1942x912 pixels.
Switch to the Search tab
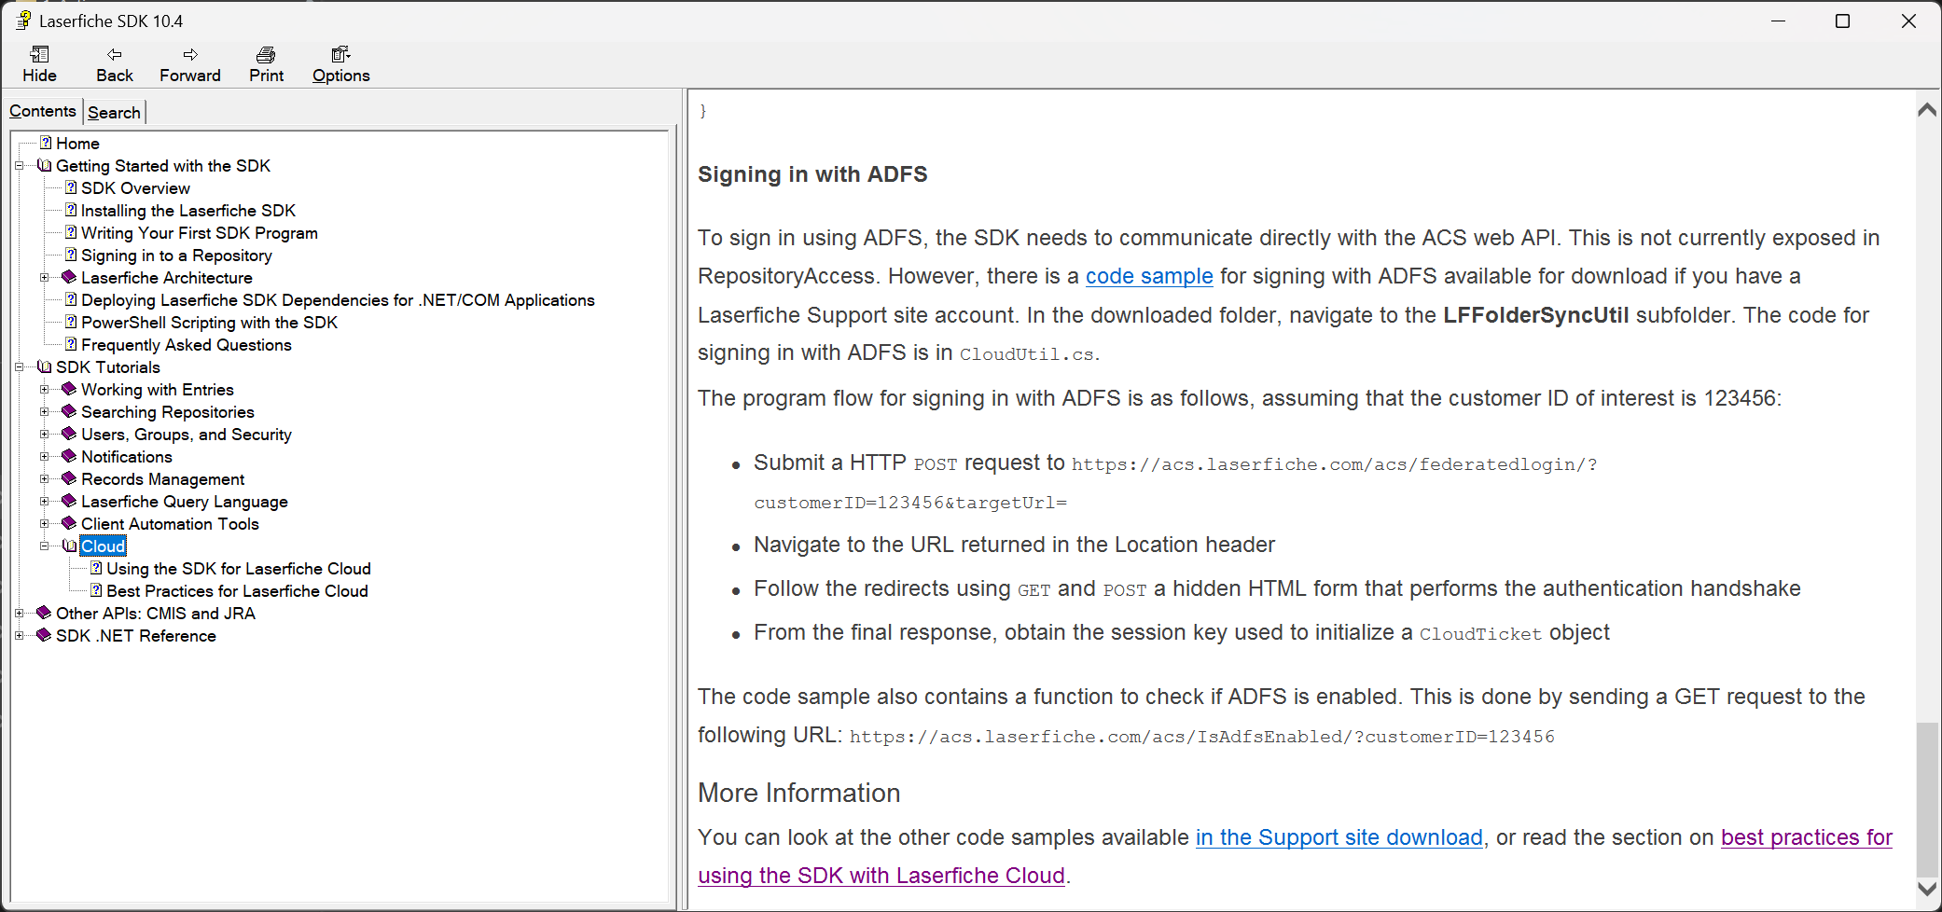tap(114, 112)
